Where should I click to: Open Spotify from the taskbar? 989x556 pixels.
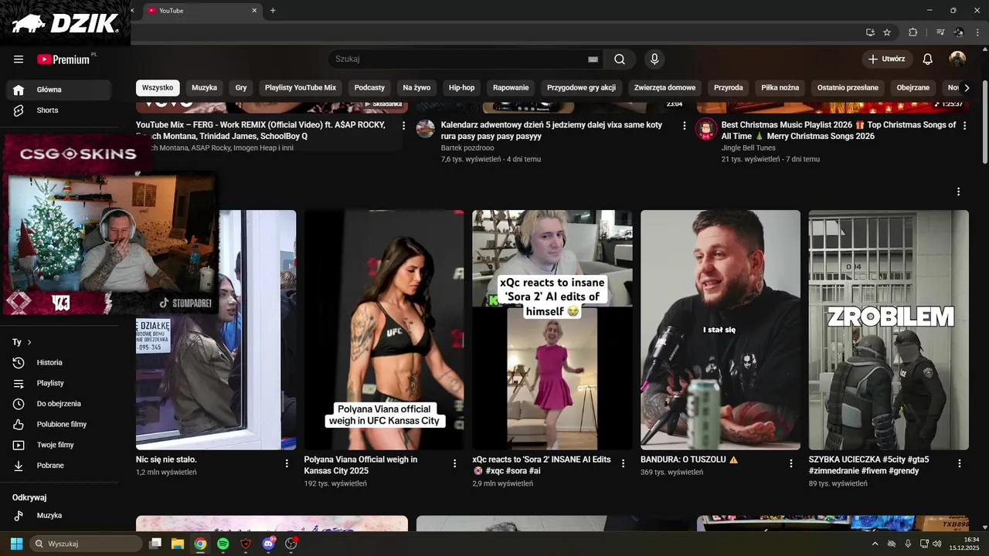(x=223, y=544)
